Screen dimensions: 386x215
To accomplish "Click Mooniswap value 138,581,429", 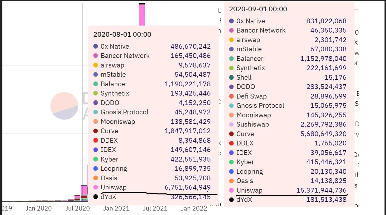I will 190,122.
